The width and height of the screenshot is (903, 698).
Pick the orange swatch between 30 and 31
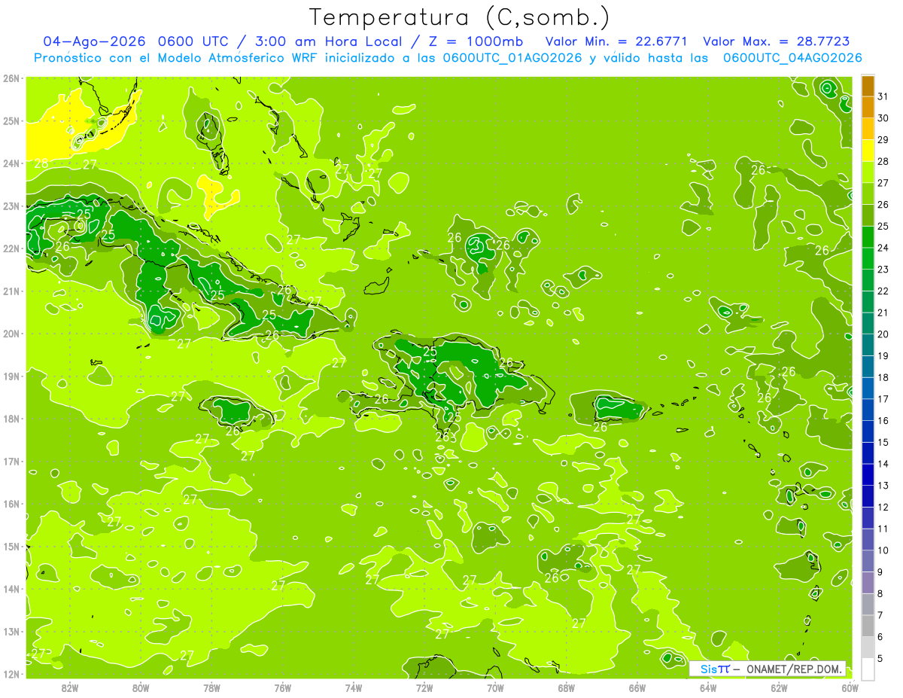868,107
